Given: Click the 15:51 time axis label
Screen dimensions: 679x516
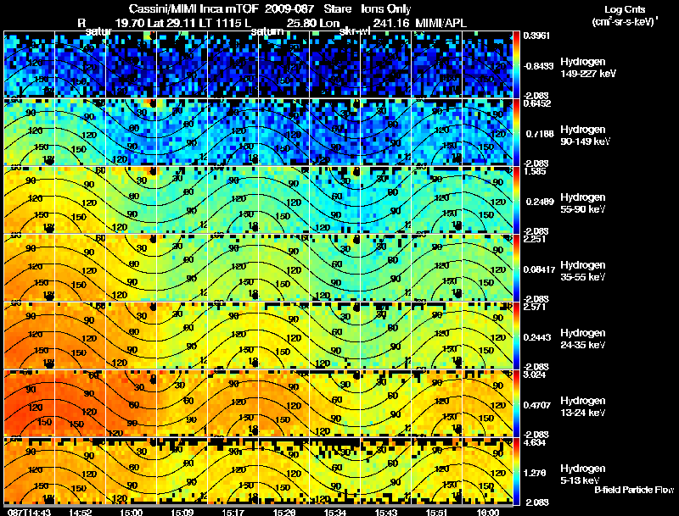Looking at the screenshot, I should pyautogui.click(x=436, y=513).
